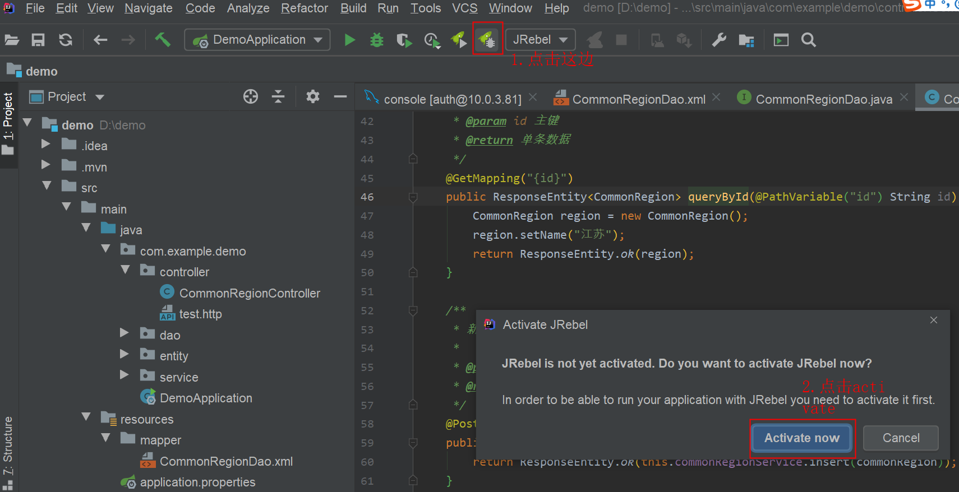Open the Help menu
The height and width of the screenshot is (492, 959).
[x=556, y=8]
